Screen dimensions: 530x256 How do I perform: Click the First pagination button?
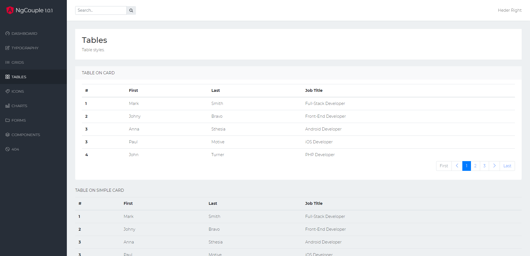[x=444, y=166]
